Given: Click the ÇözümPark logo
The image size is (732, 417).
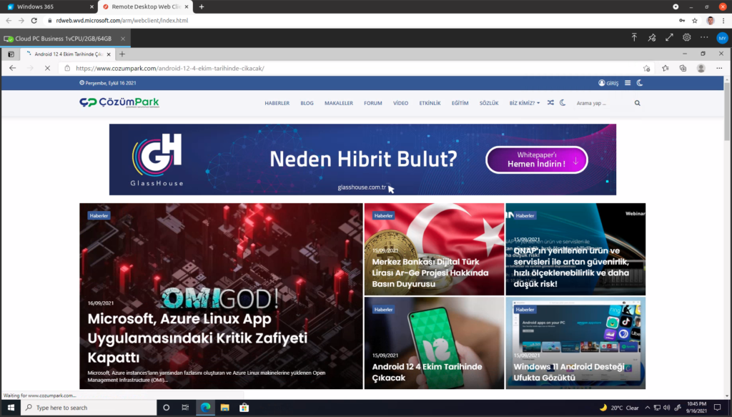Looking at the screenshot, I should click(x=119, y=102).
